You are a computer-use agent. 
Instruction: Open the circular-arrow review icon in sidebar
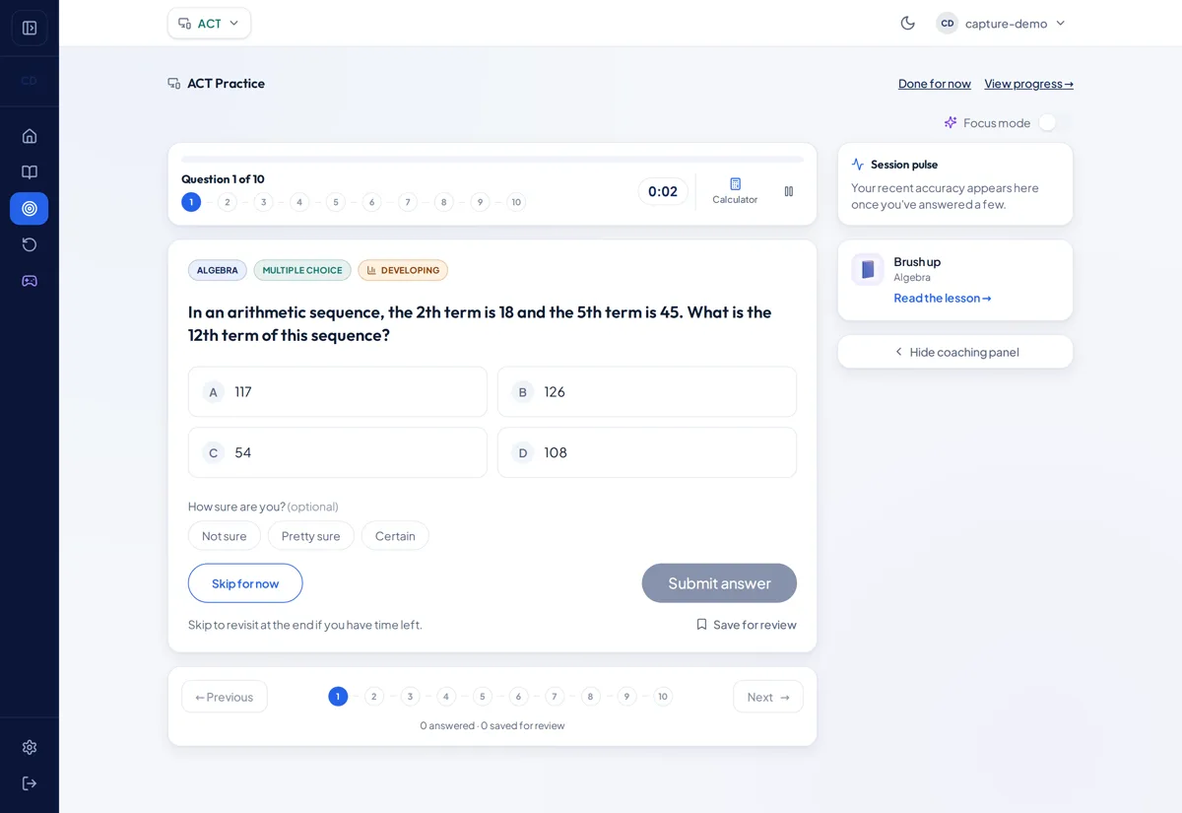[x=30, y=244]
